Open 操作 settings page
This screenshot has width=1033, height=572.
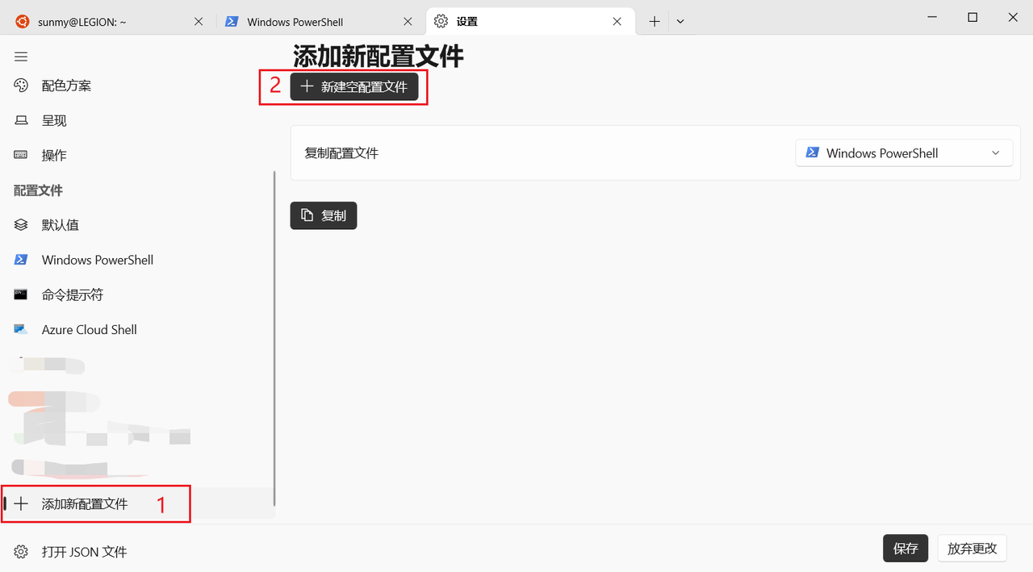click(x=137, y=155)
